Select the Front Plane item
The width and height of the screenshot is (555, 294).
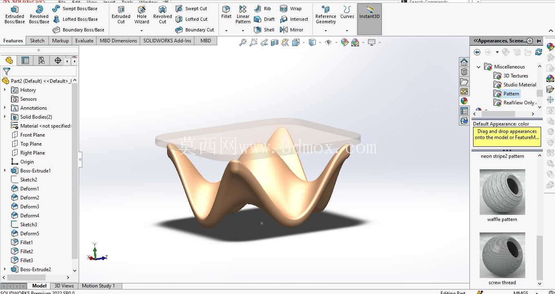[x=28, y=135]
